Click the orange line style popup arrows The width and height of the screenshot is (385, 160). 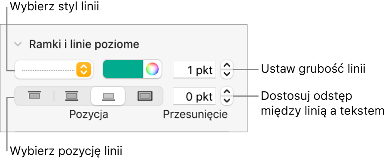[84, 69]
